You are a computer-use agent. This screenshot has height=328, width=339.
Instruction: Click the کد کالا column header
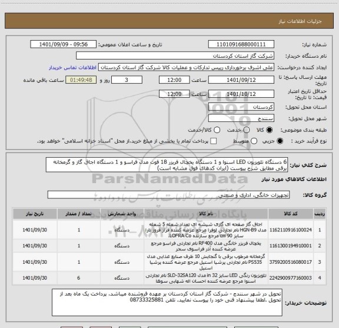coord(291,214)
